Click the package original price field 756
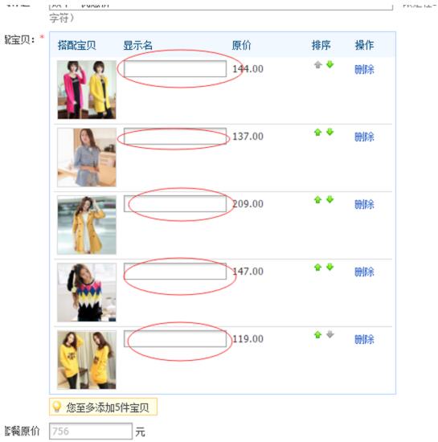 [x=91, y=431]
